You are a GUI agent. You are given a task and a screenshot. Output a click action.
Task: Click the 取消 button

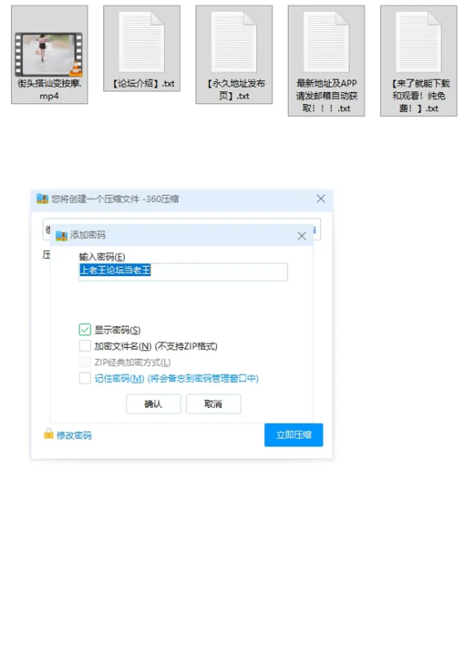point(213,404)
